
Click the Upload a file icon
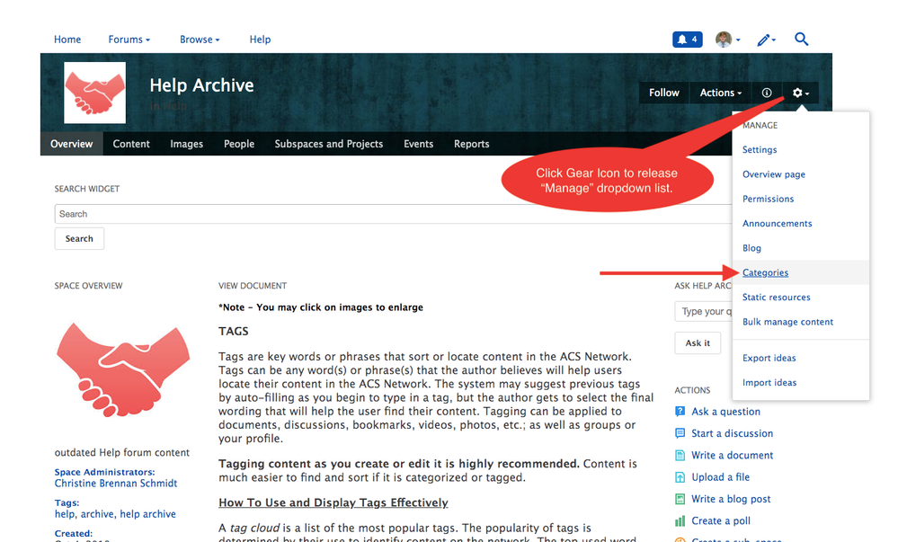coord(680,477)
